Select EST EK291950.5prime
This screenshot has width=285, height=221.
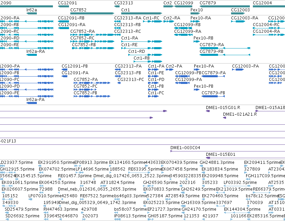click(x=40, y=166)
